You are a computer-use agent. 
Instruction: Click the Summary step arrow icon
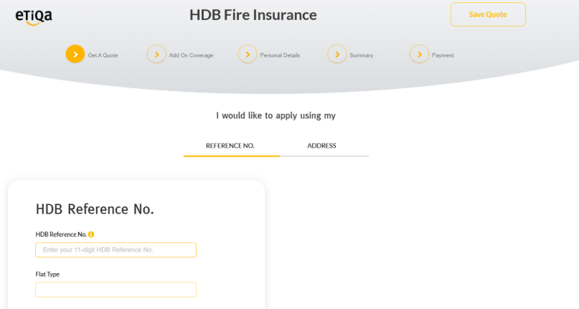tap(337, 54)
